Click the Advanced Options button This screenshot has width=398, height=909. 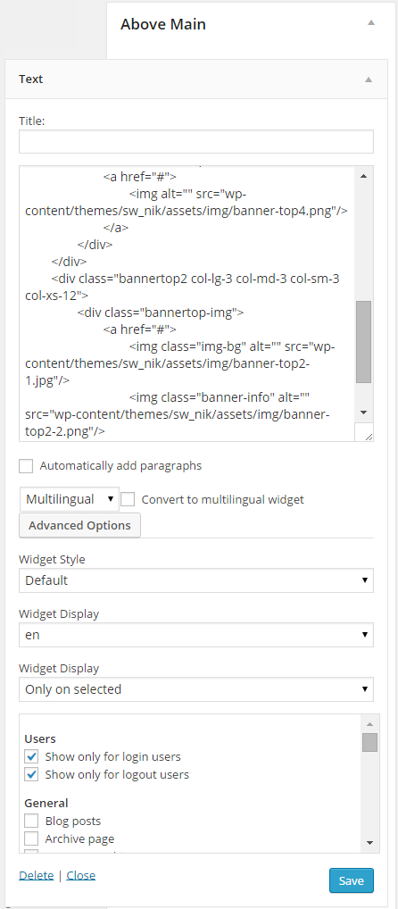80,525
